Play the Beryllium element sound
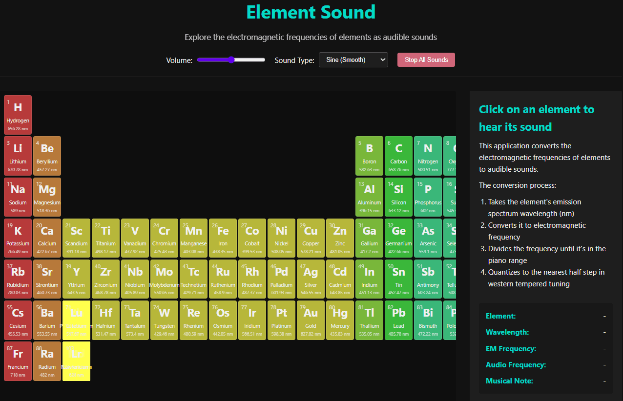This screenshot has height=401, width=623. (47, 156)
